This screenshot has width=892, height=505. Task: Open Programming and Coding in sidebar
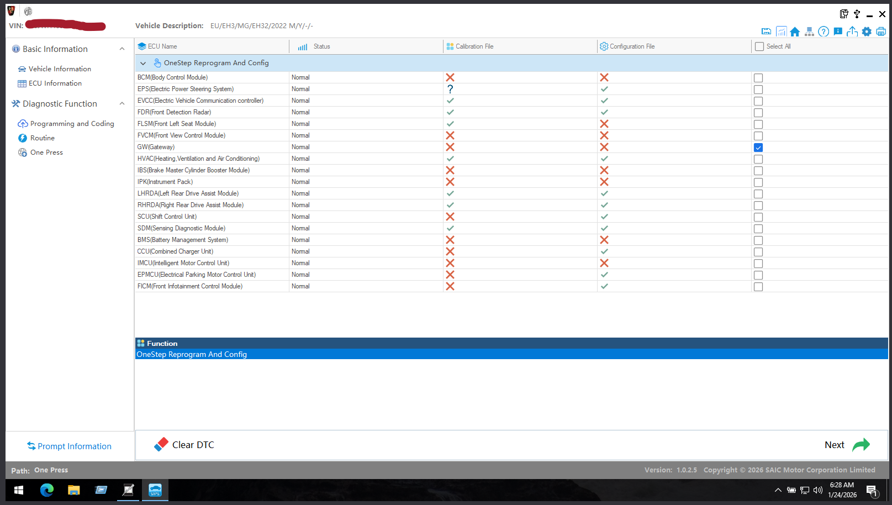point(72,124)
